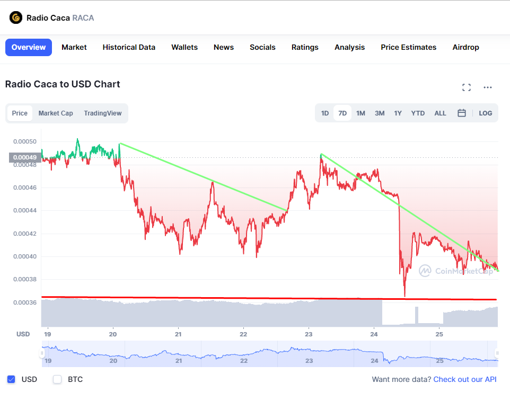510x401 pixels.
Task: Toggle LOG scale on the chart
Action: click(x=485, y=113)
